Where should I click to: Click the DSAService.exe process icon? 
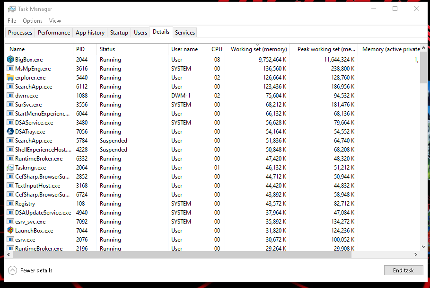click(10, 123)
